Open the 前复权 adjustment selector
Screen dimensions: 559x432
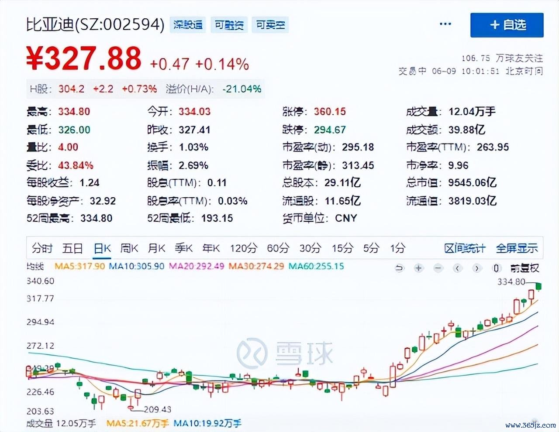pyautogui.click(x=524, y=268)
